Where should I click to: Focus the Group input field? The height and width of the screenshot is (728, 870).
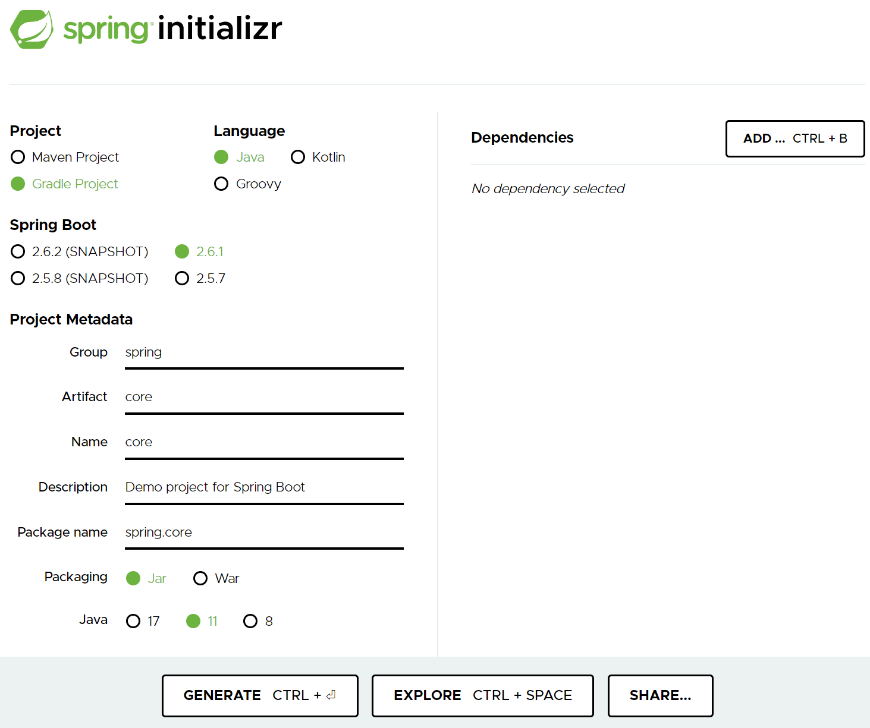coord(264,353)
